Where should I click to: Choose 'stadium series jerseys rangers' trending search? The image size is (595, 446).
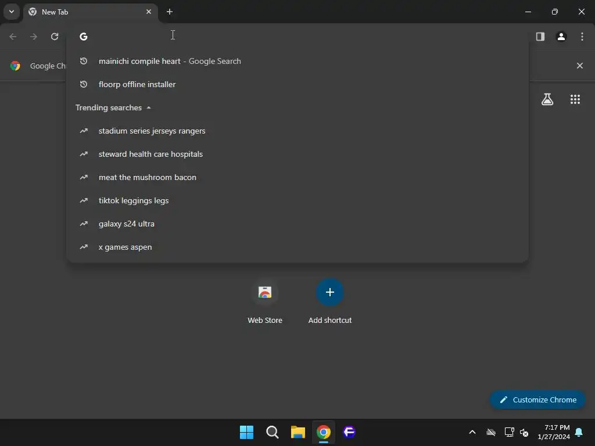(297, 131)
